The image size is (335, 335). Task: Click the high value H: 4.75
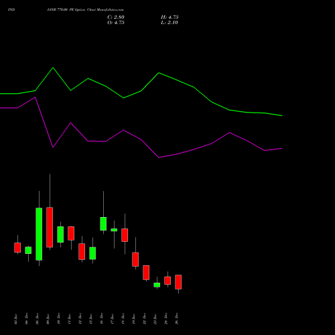coord(170,17)
